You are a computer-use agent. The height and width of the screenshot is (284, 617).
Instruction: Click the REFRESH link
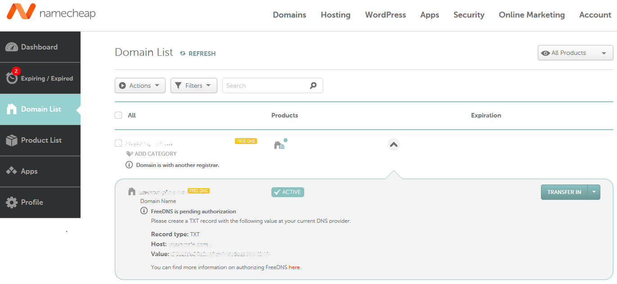click(198, 54)
